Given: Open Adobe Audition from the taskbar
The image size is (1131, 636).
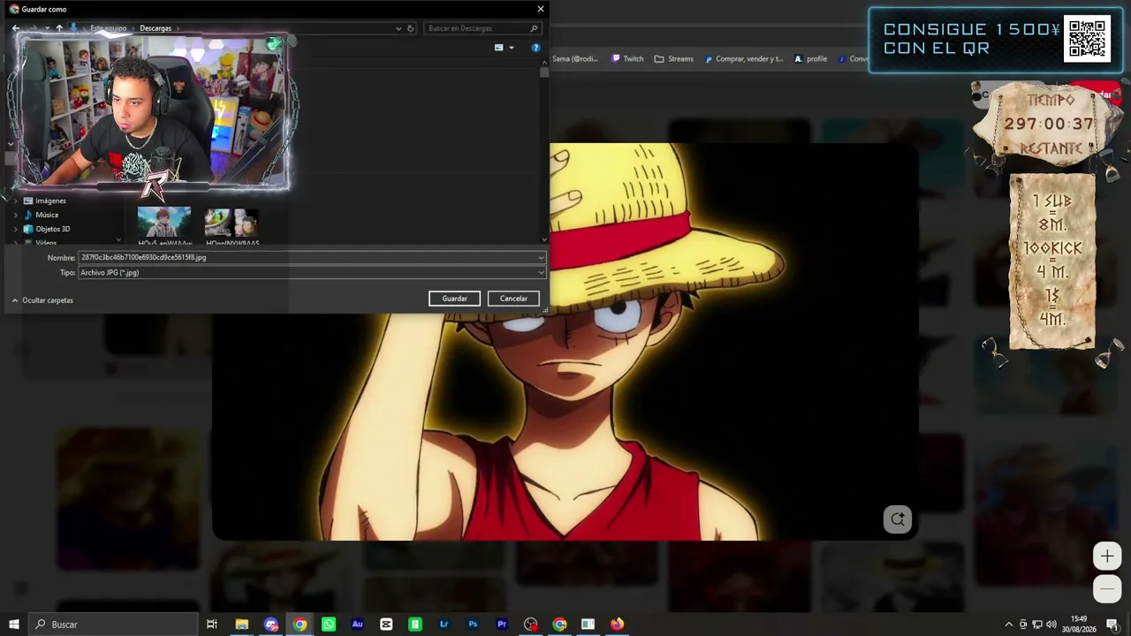Looking at the screenshot, I should pos(358,625).
